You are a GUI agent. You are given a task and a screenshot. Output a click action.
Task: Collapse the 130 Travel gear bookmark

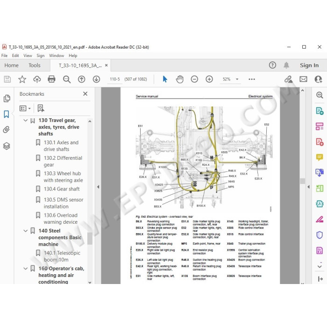click(25, 121)
